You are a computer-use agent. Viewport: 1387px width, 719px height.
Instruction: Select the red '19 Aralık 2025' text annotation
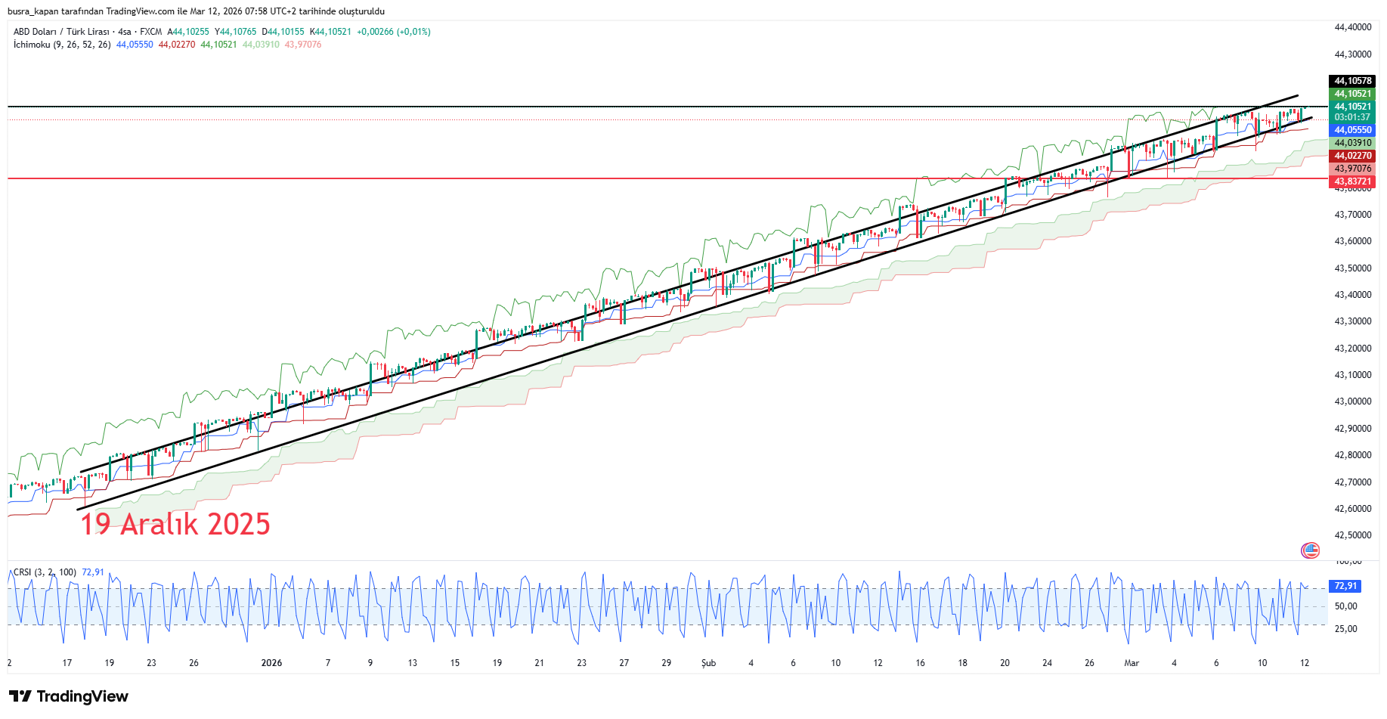tap(175, 524)
